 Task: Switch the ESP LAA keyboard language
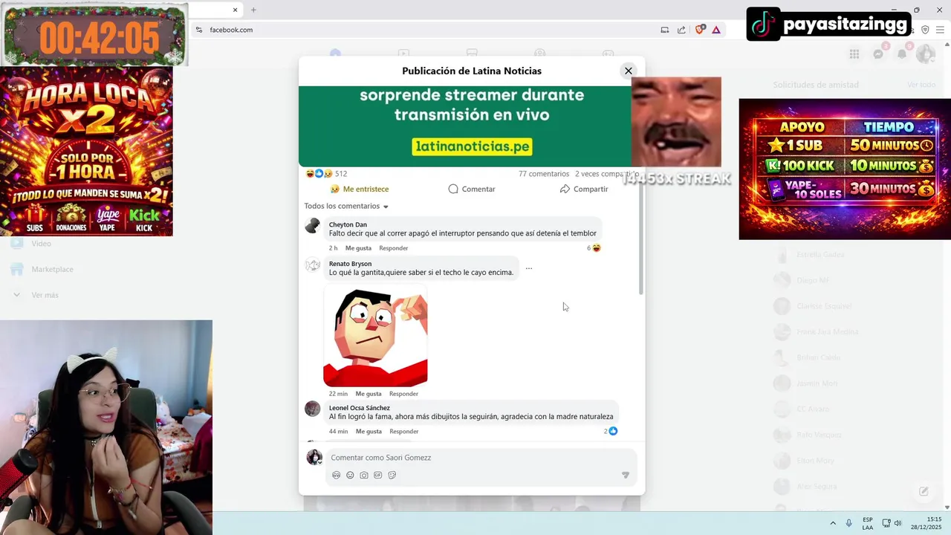pos(868,523)
